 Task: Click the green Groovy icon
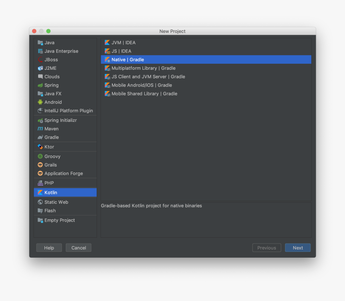tap(40, 156)
